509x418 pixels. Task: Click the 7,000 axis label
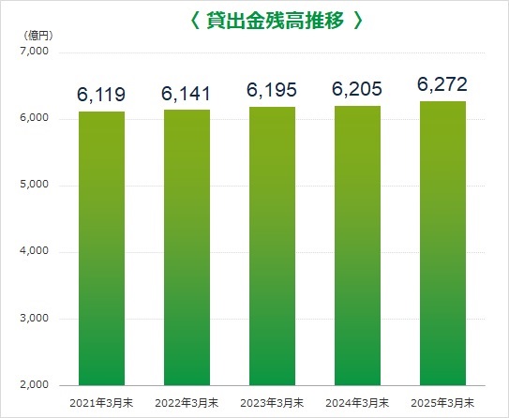pyautogui.click(x=34, y=52)
